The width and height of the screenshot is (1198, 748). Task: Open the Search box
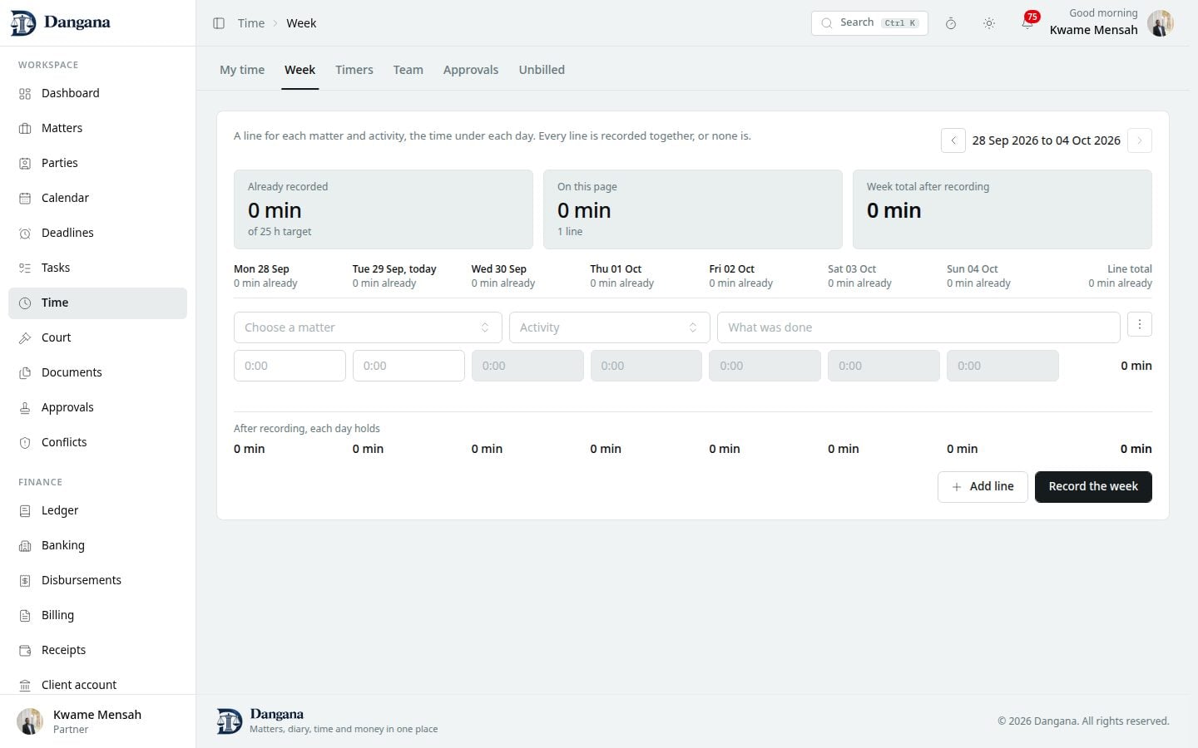pos(869,23)
